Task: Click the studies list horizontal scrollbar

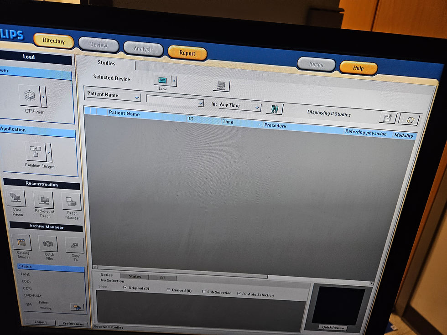Action: tap(182, 272)
